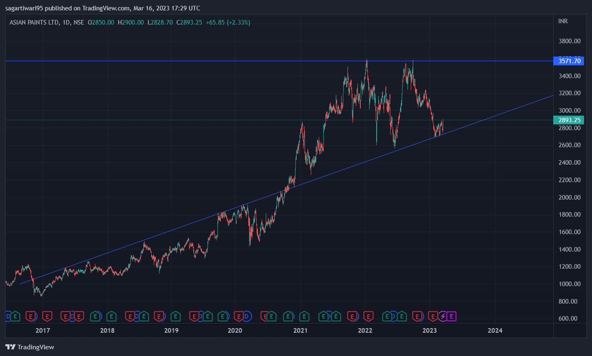Screen dimensions: 592x356
Task: Click the purple lightning event marker
Action: coord(442,316)
